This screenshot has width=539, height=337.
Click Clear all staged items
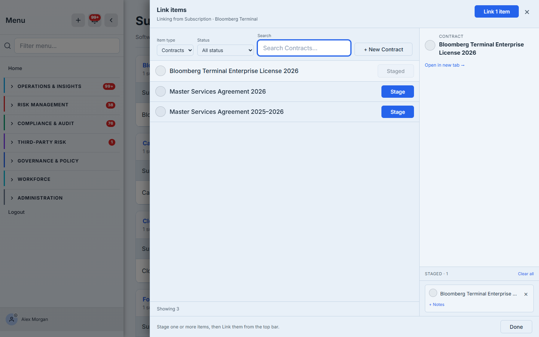(526, 274)
